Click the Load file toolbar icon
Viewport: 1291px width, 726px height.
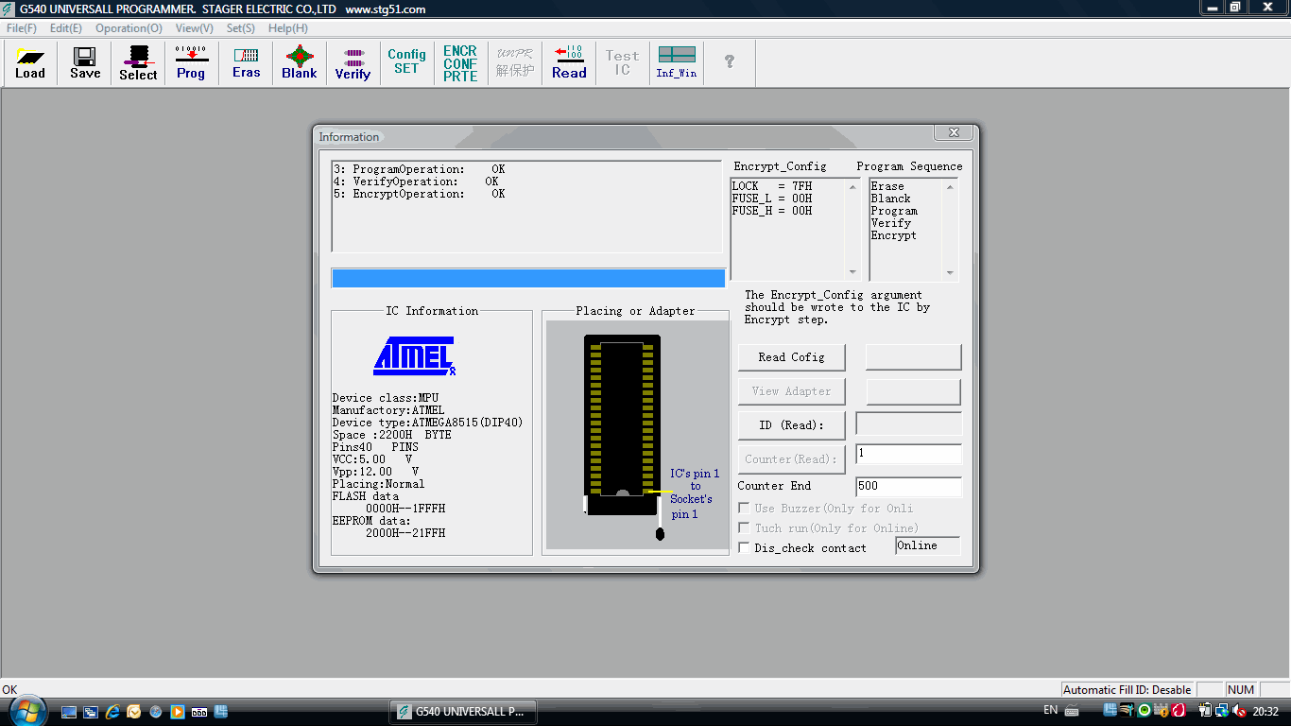[30, 62]
